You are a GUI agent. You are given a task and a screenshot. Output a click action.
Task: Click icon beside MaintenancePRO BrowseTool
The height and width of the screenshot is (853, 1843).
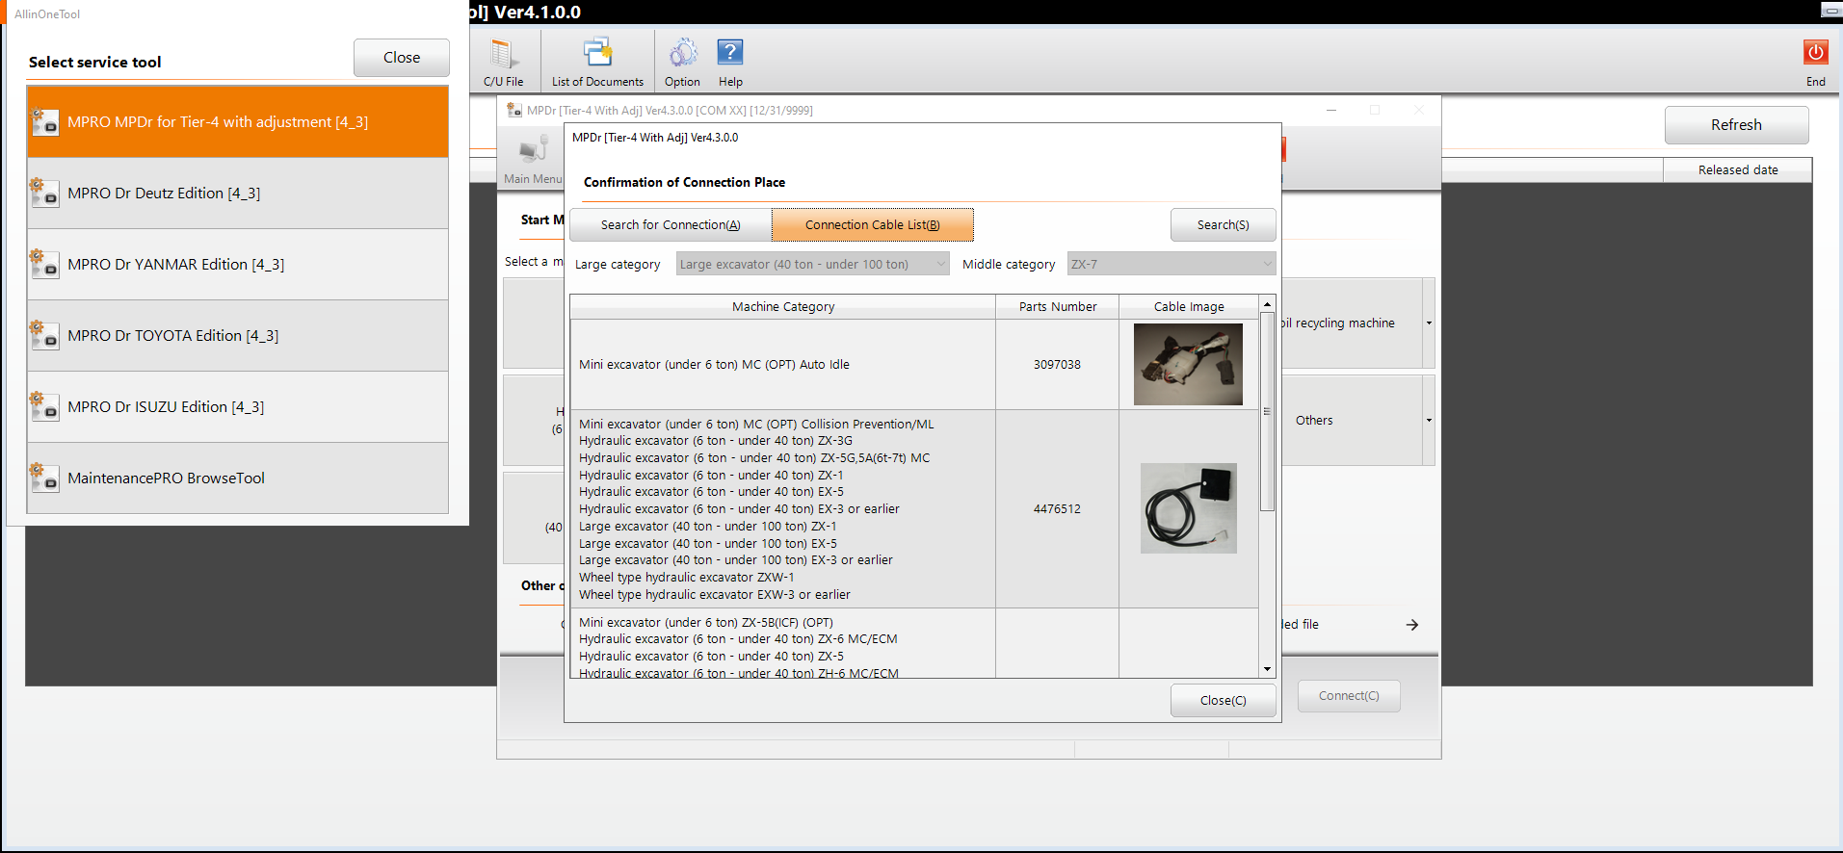click(45, 478)
